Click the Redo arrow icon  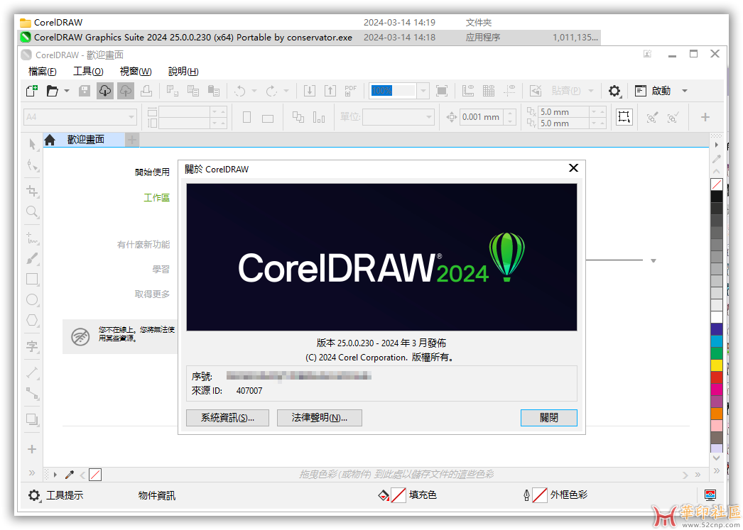click(x=271, y=91)
